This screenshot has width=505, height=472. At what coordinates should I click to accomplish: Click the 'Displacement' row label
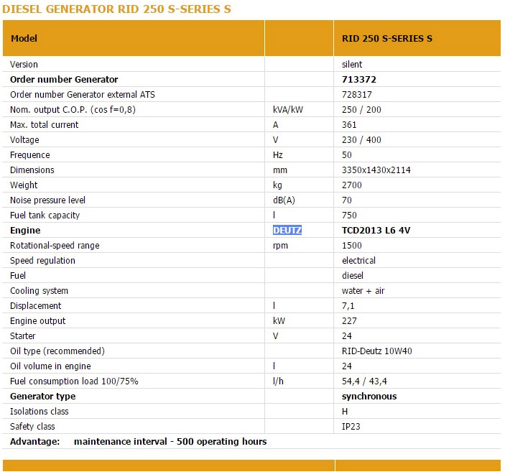click(x=35, y=306)
